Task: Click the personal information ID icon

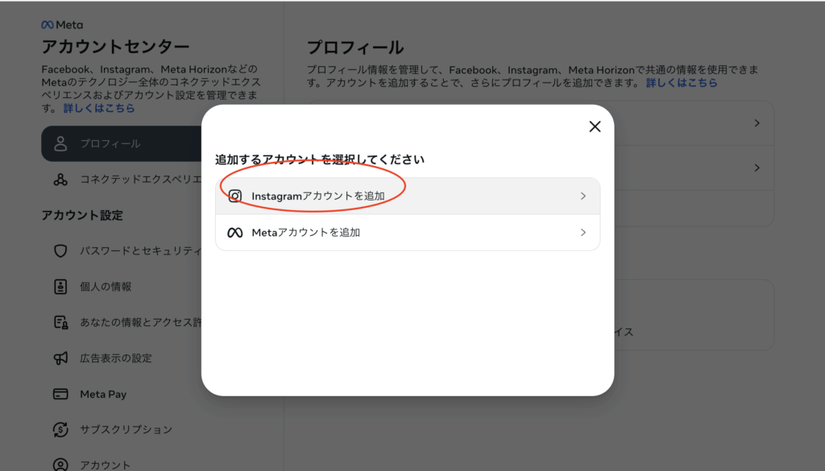Action: (60, 287)
